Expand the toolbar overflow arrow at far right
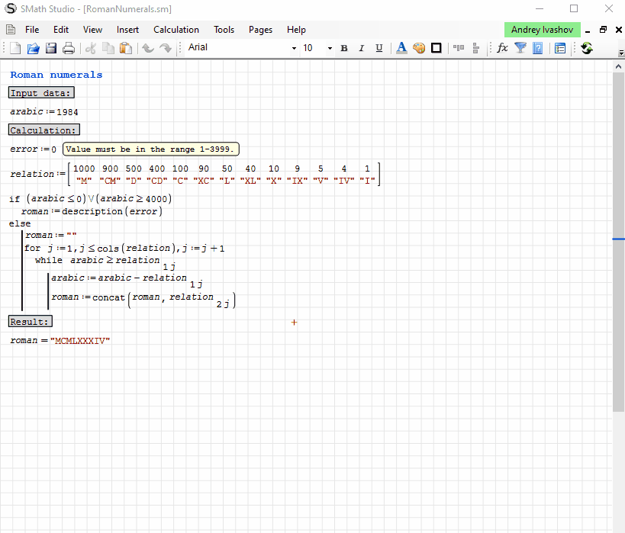Image resolution: width=625 pixels, height=533 pixels. (x=620, y=53)
